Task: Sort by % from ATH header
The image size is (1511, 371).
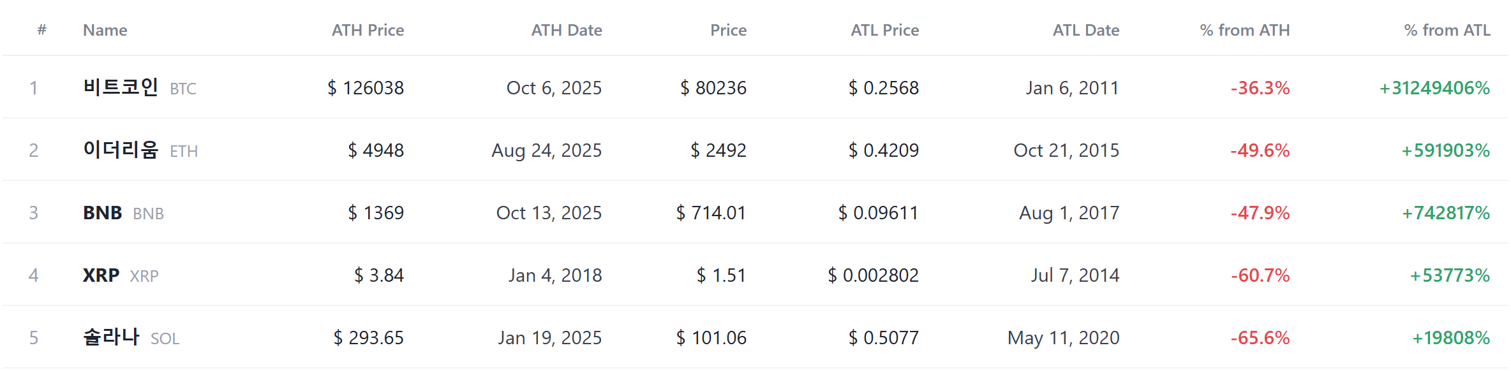Action: (x=1244, y=30)
